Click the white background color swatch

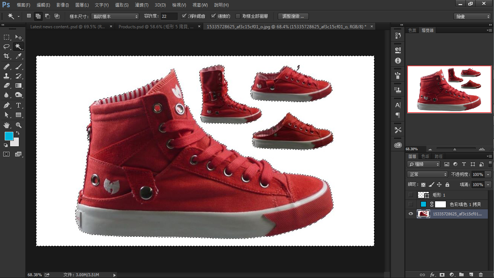click(x=16, y=143)
